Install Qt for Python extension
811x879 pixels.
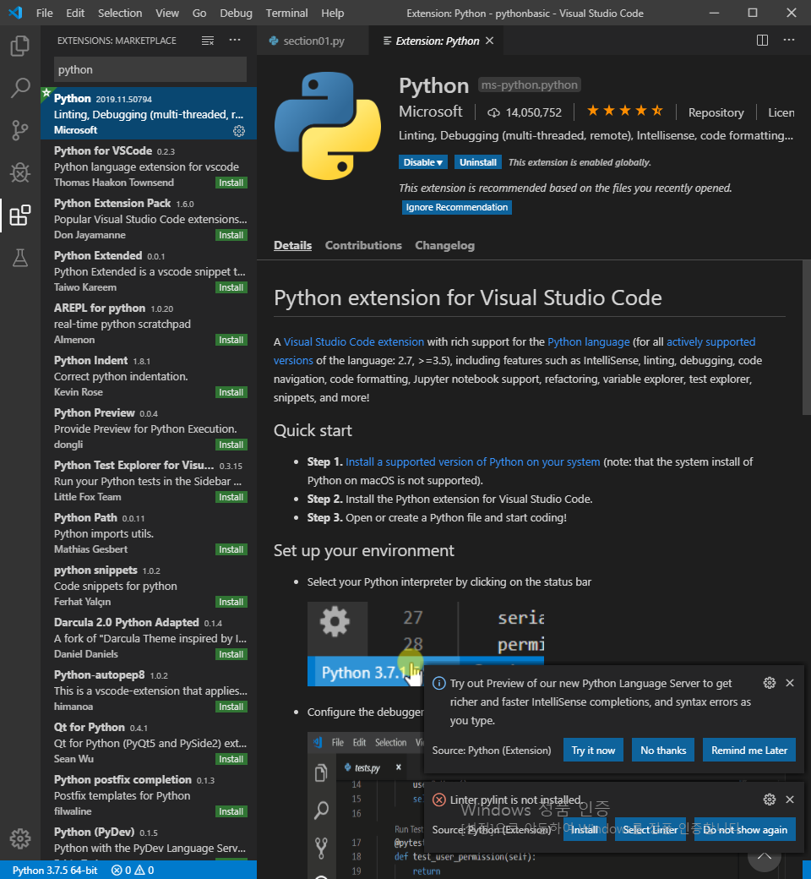coord(231,759)
